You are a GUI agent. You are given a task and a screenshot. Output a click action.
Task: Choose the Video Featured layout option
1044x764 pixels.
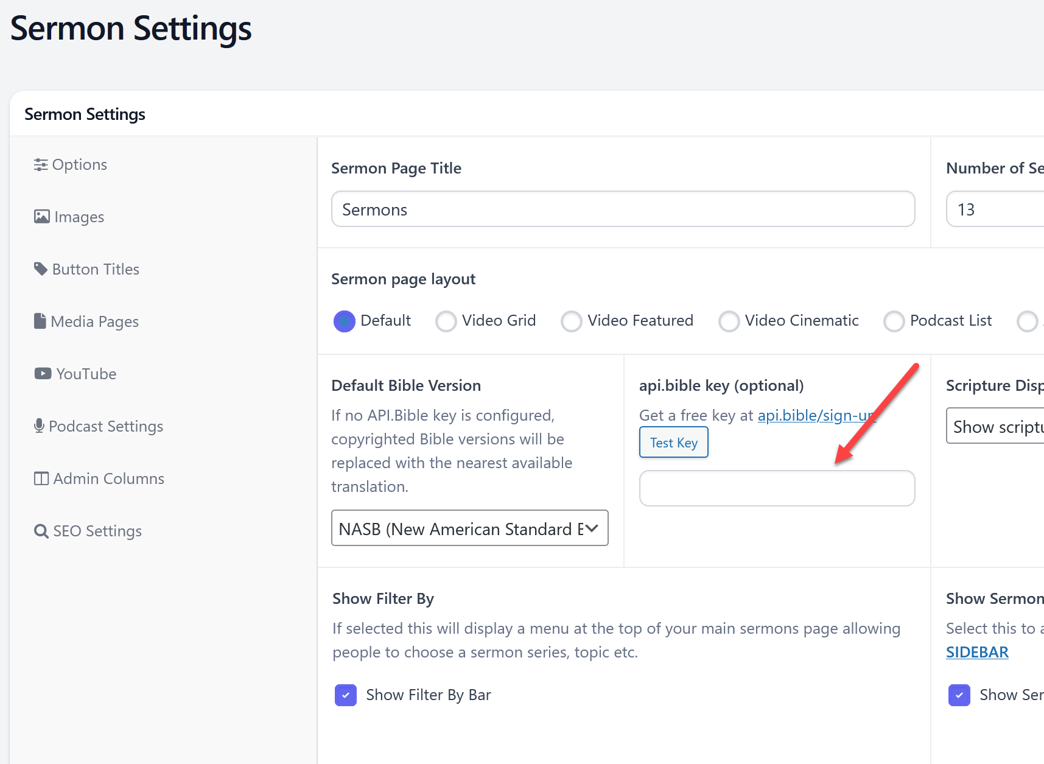[x=572, y=321]
